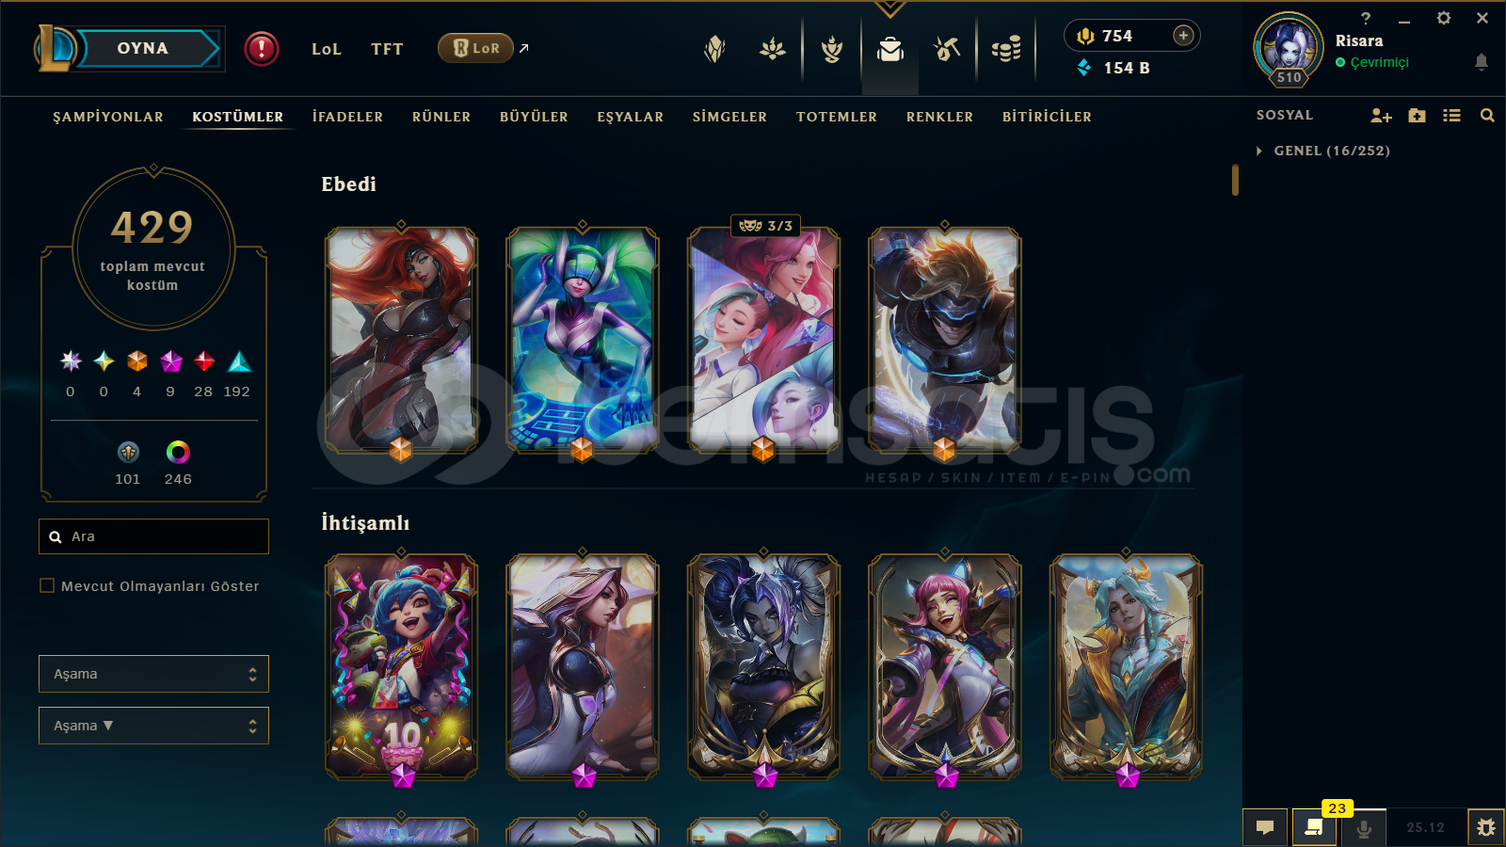Open the first Aşama dropdown

click(x=153, y=674)
